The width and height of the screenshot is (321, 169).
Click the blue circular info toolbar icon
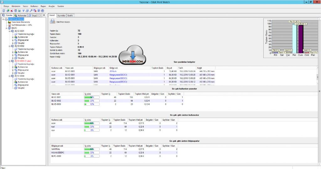43,11
